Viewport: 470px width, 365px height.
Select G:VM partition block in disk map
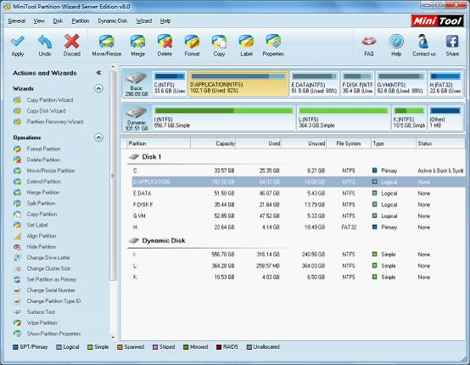tap(400, 83)
